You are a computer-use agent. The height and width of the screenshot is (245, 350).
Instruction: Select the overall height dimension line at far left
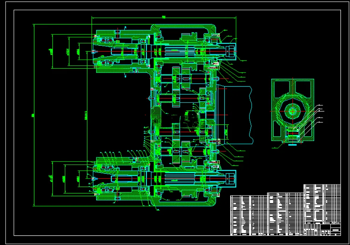34,115
